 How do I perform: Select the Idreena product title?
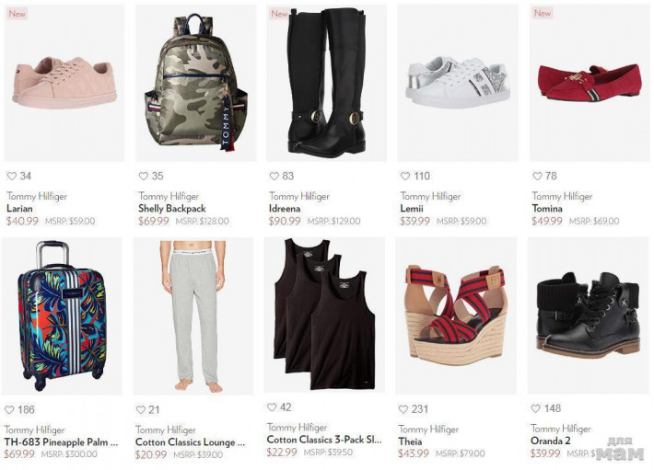[285, 208]
